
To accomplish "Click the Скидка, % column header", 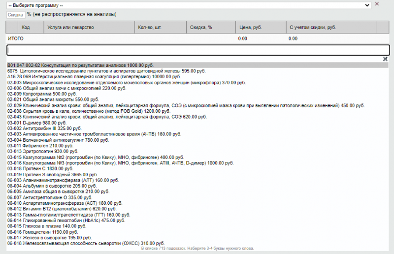I will coord(201,27).
